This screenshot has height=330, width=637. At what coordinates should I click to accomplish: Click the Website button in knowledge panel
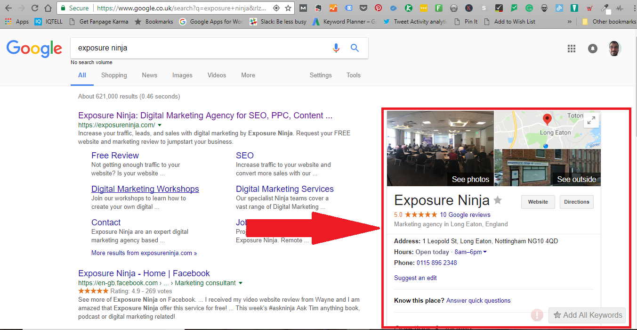(538, 202)
